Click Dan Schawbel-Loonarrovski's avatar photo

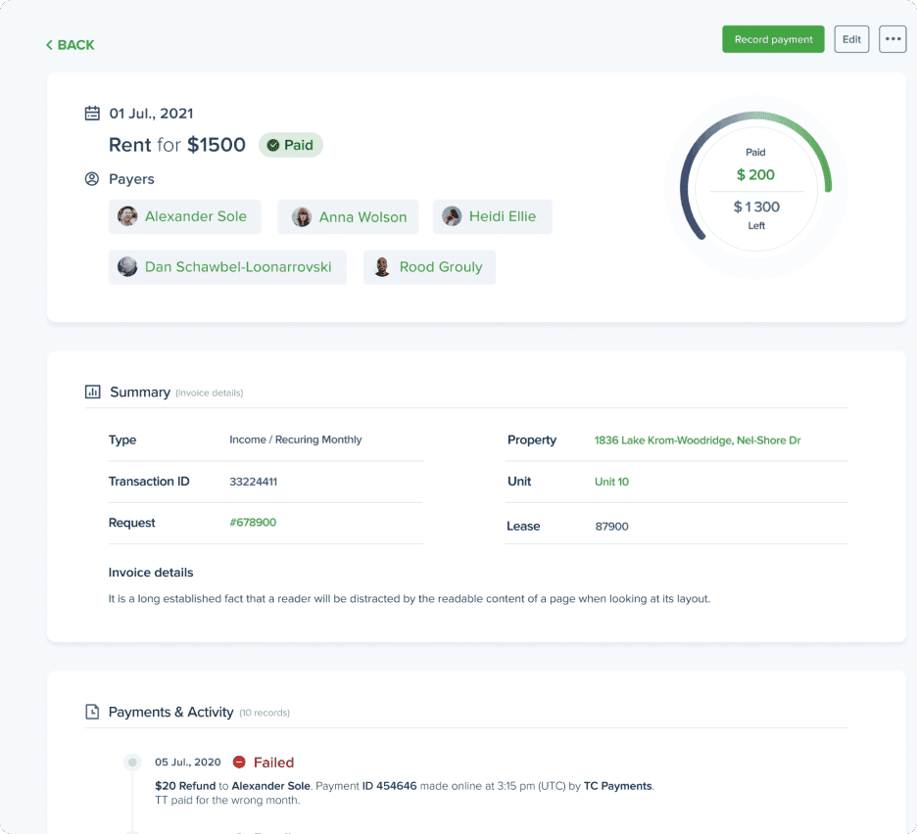126,266
